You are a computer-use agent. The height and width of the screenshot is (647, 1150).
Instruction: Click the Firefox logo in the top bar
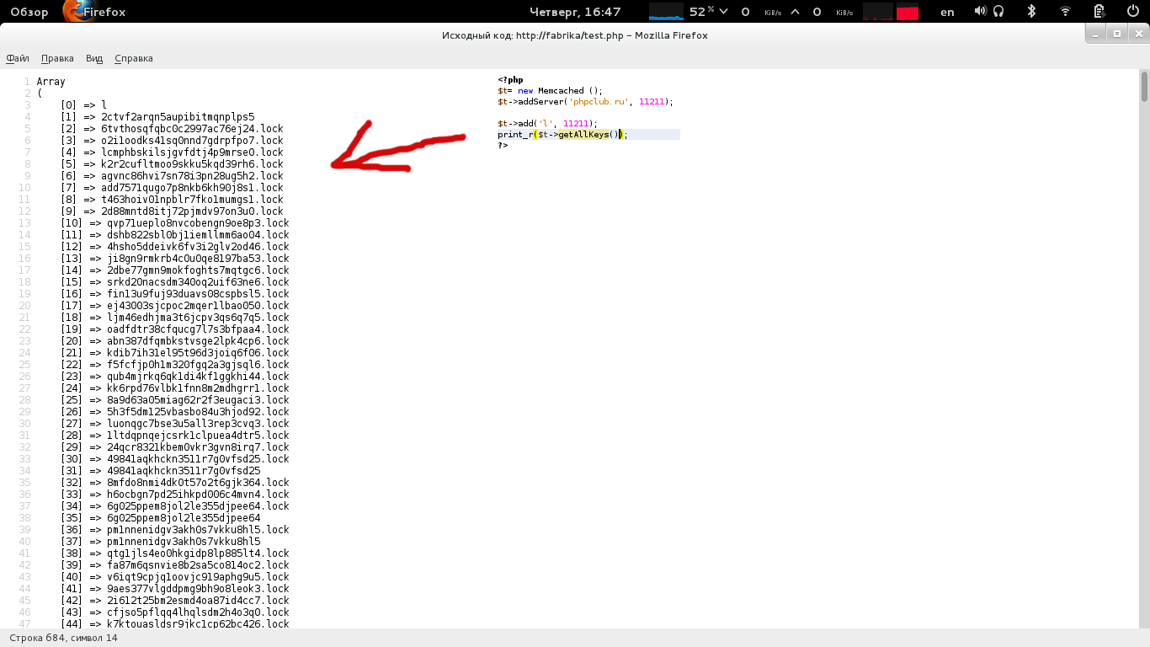pyautogui.click(x=73, y=11)
